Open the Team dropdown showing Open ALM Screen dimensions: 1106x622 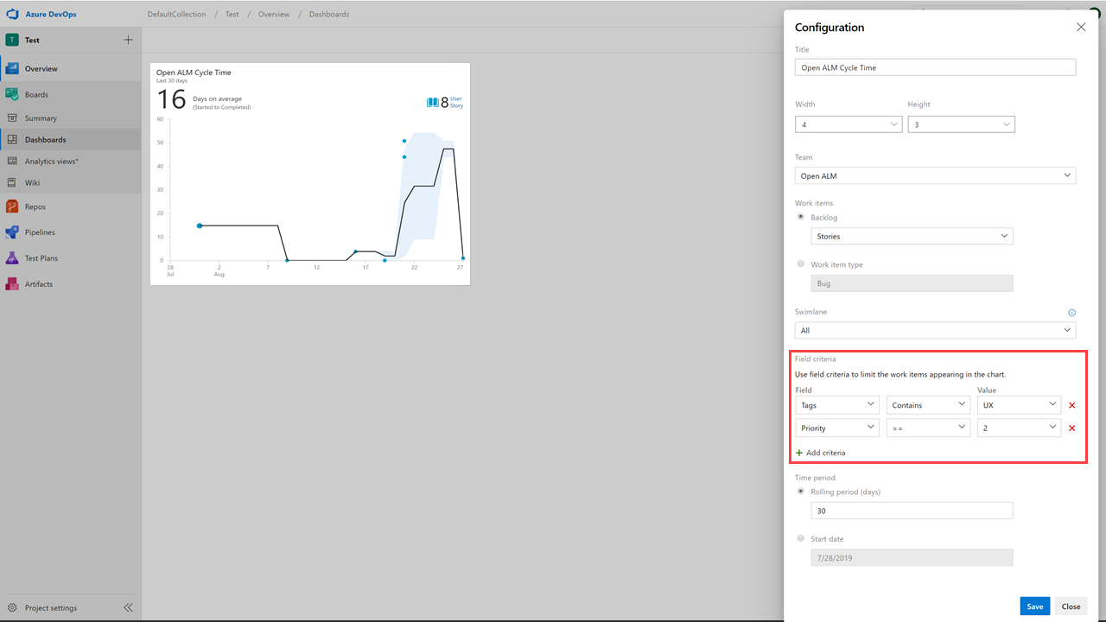[x=935, y=175]
